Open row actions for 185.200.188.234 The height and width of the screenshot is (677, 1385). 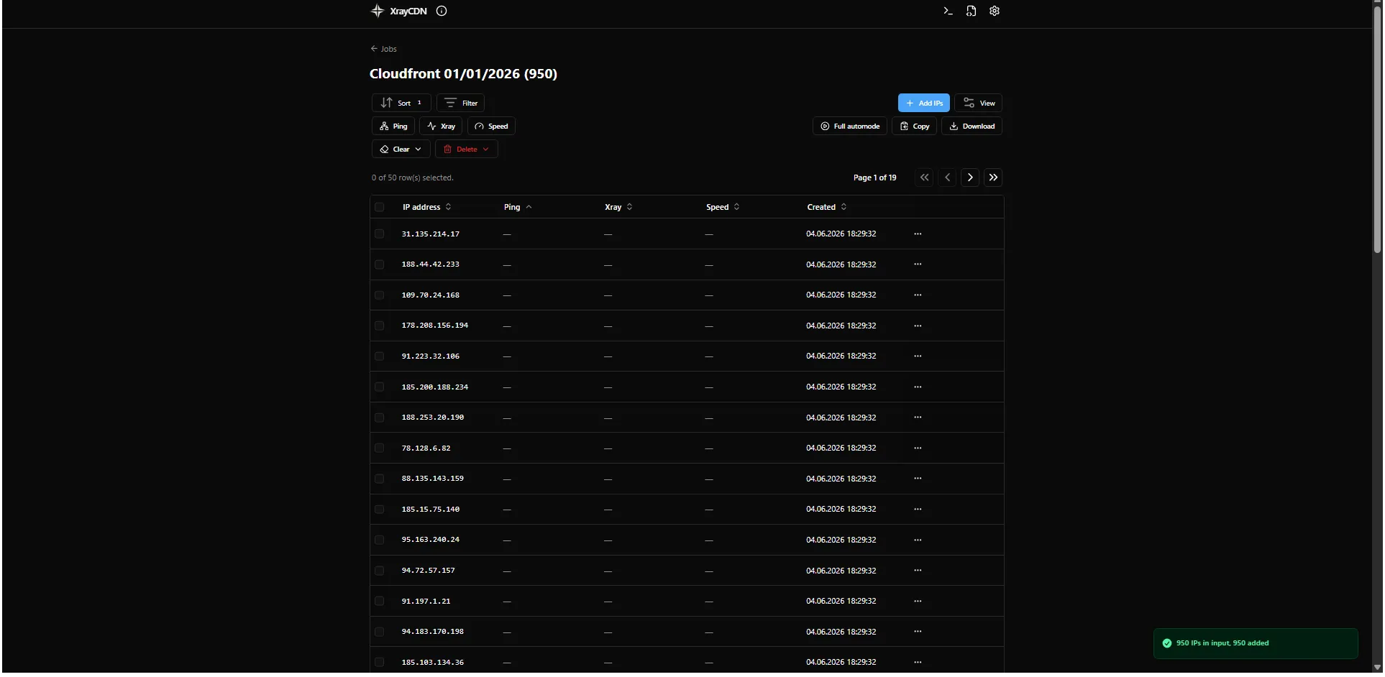click(918, 387)
